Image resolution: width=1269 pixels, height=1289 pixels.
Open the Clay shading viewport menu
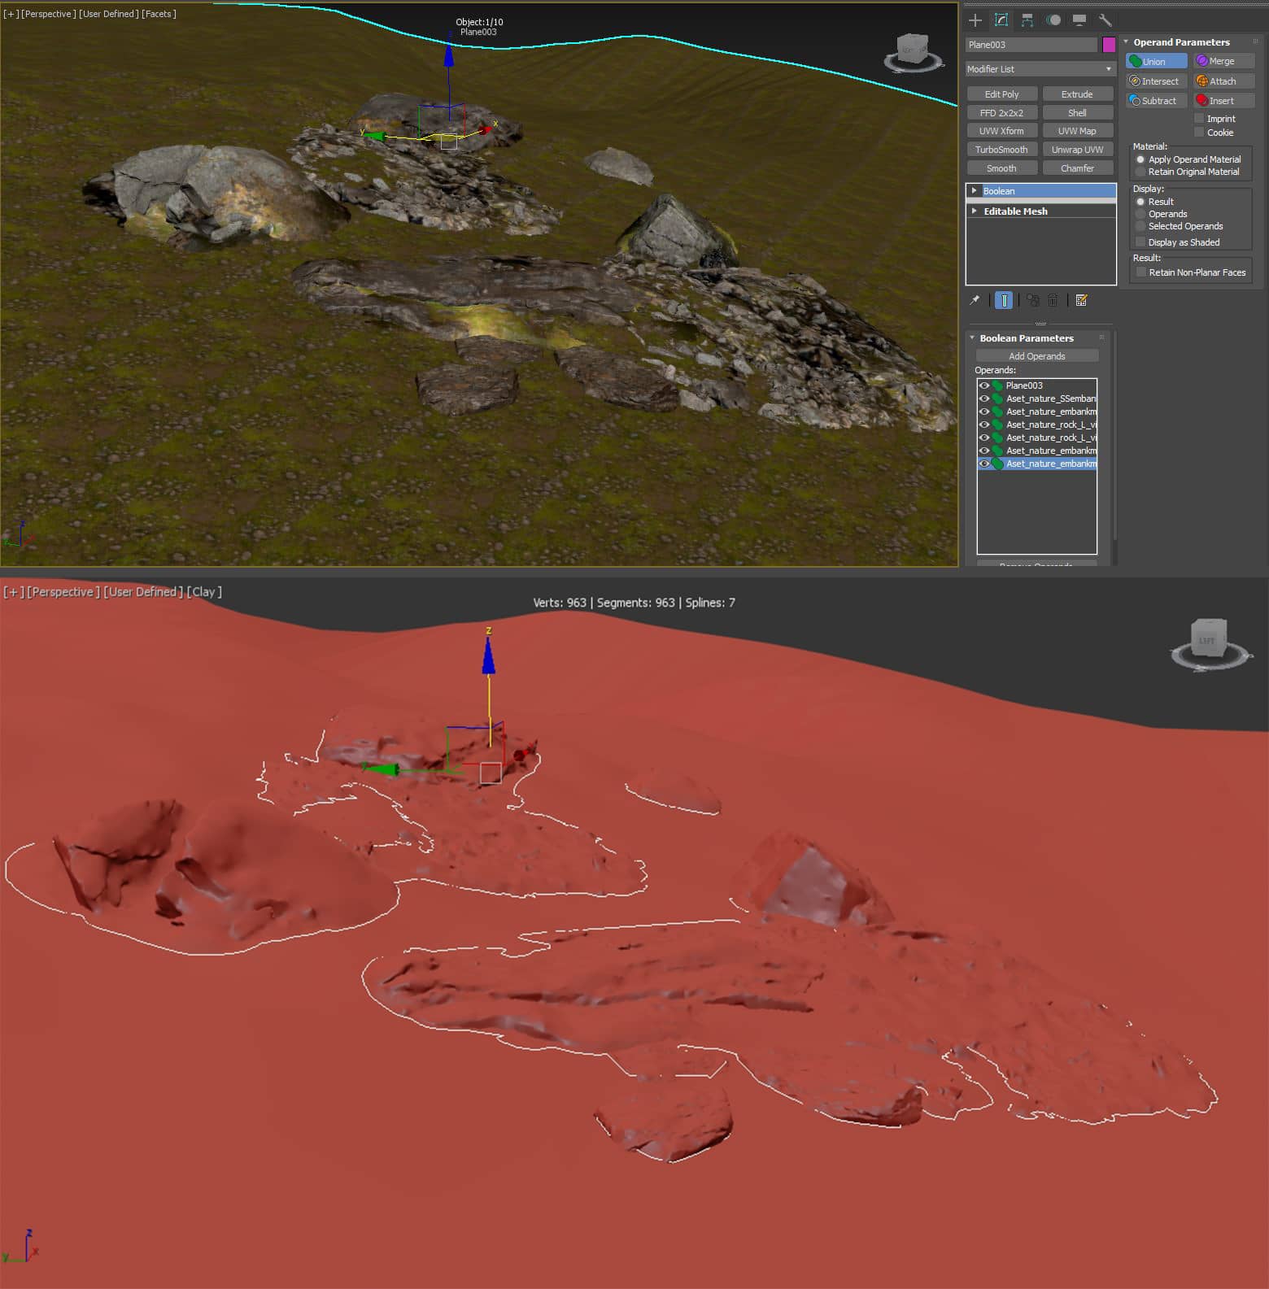coord(203,592)
